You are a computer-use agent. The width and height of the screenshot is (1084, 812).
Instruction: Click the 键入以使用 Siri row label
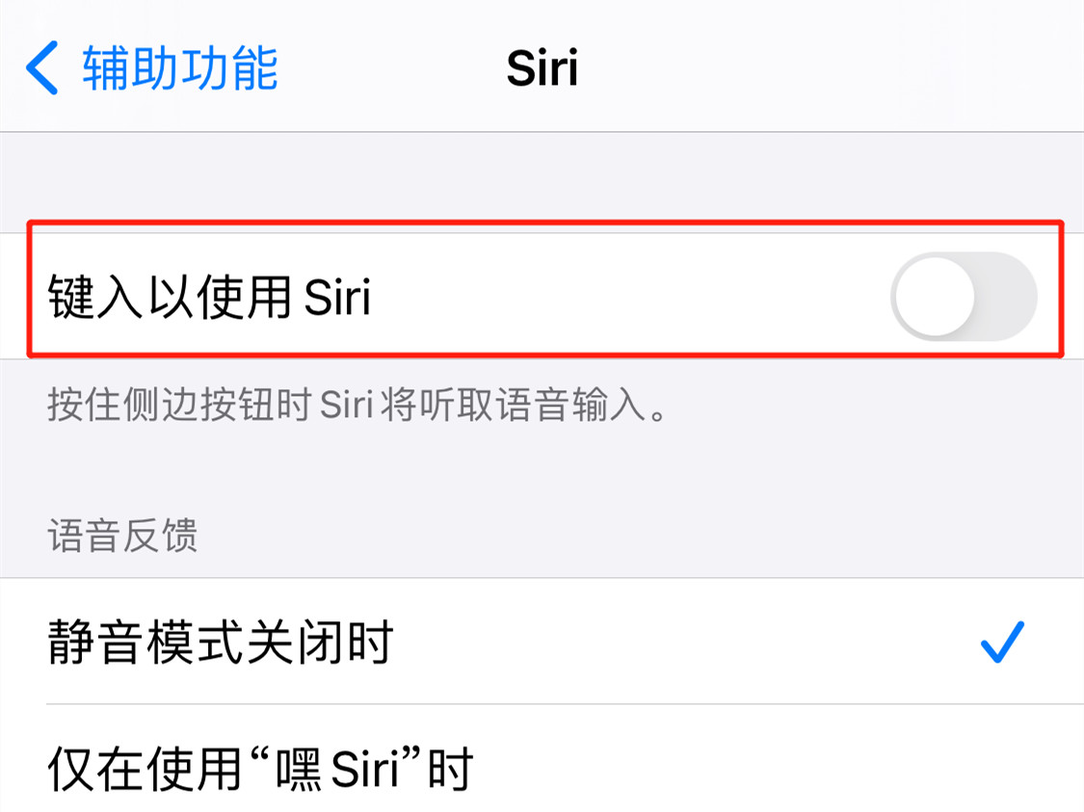pos(209,297)
